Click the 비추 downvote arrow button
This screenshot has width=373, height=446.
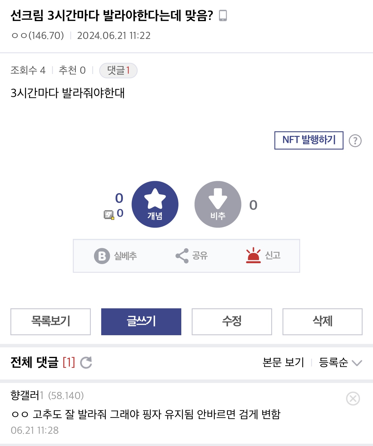[218, 204]
